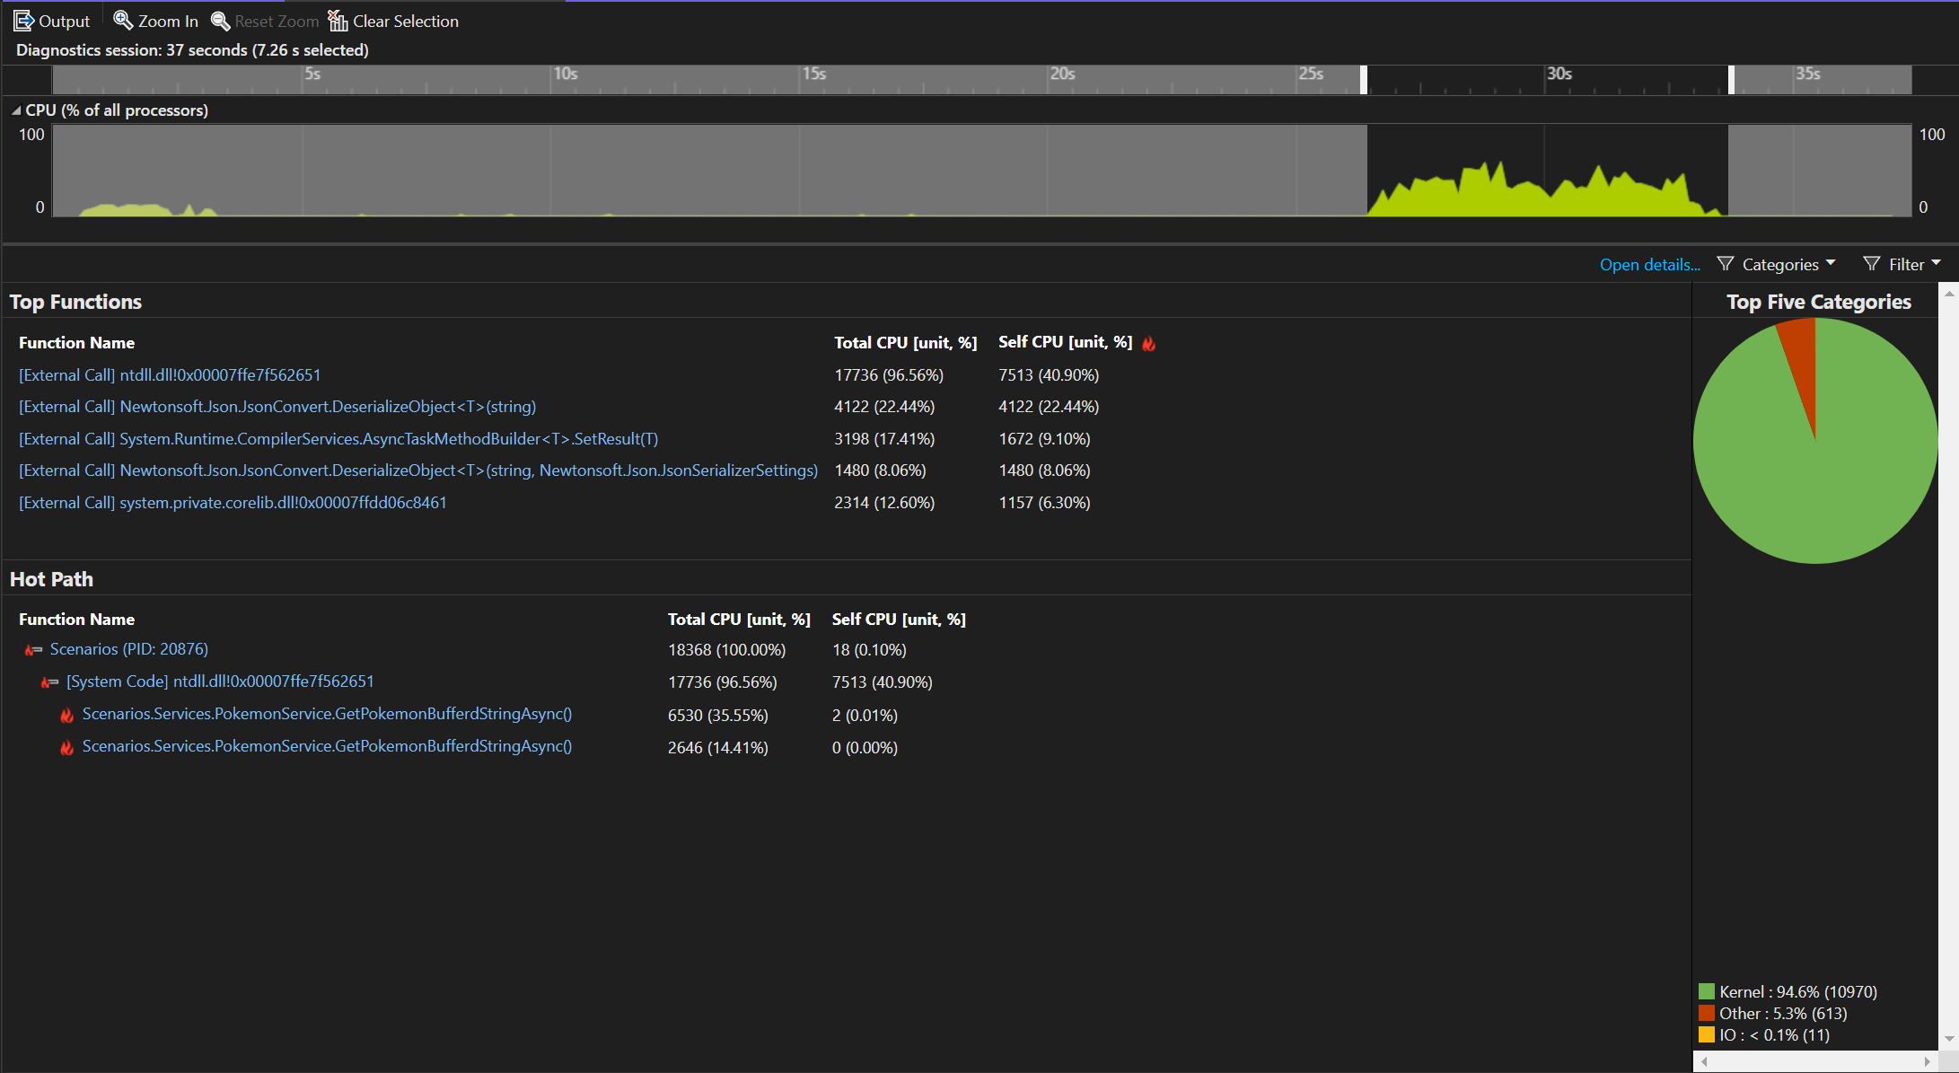Click Hot Path Total CPU column header

739,620
